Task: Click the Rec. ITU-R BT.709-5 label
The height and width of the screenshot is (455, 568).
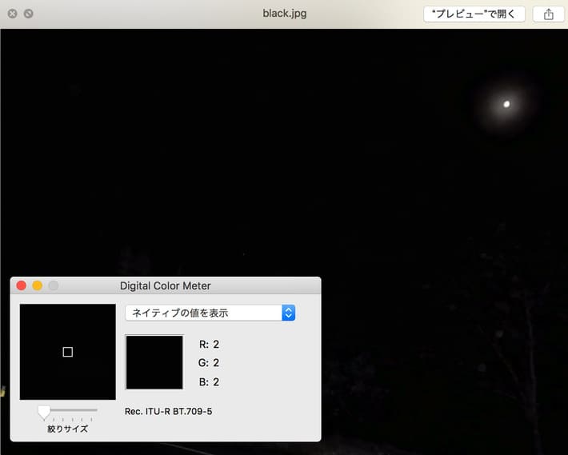Action: pyautogui.click(x=168, y=411)
